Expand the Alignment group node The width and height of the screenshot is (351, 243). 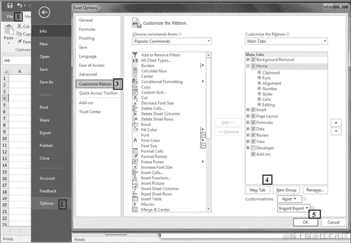click(259, 83)
